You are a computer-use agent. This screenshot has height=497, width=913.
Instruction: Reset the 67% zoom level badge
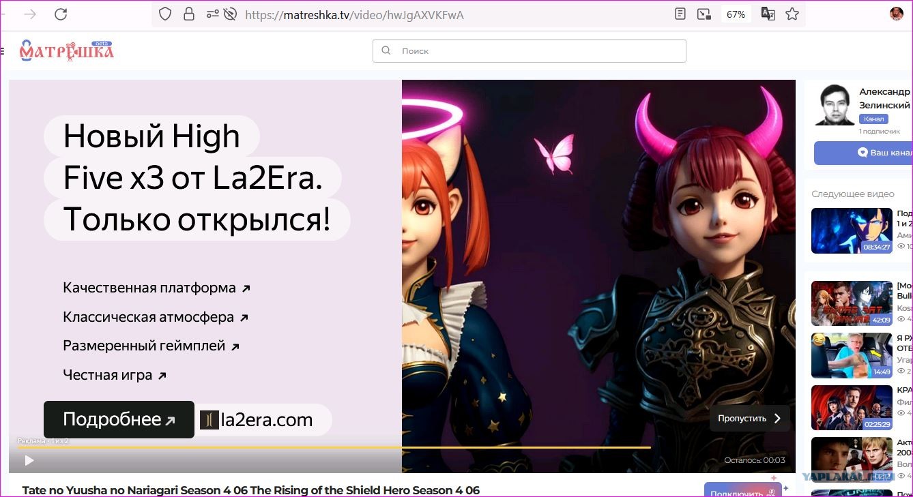pos(736,14)
